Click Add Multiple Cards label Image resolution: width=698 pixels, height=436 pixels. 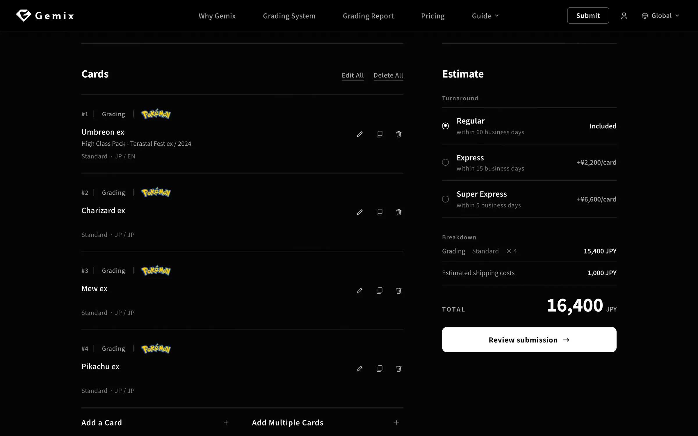point(288,423)
